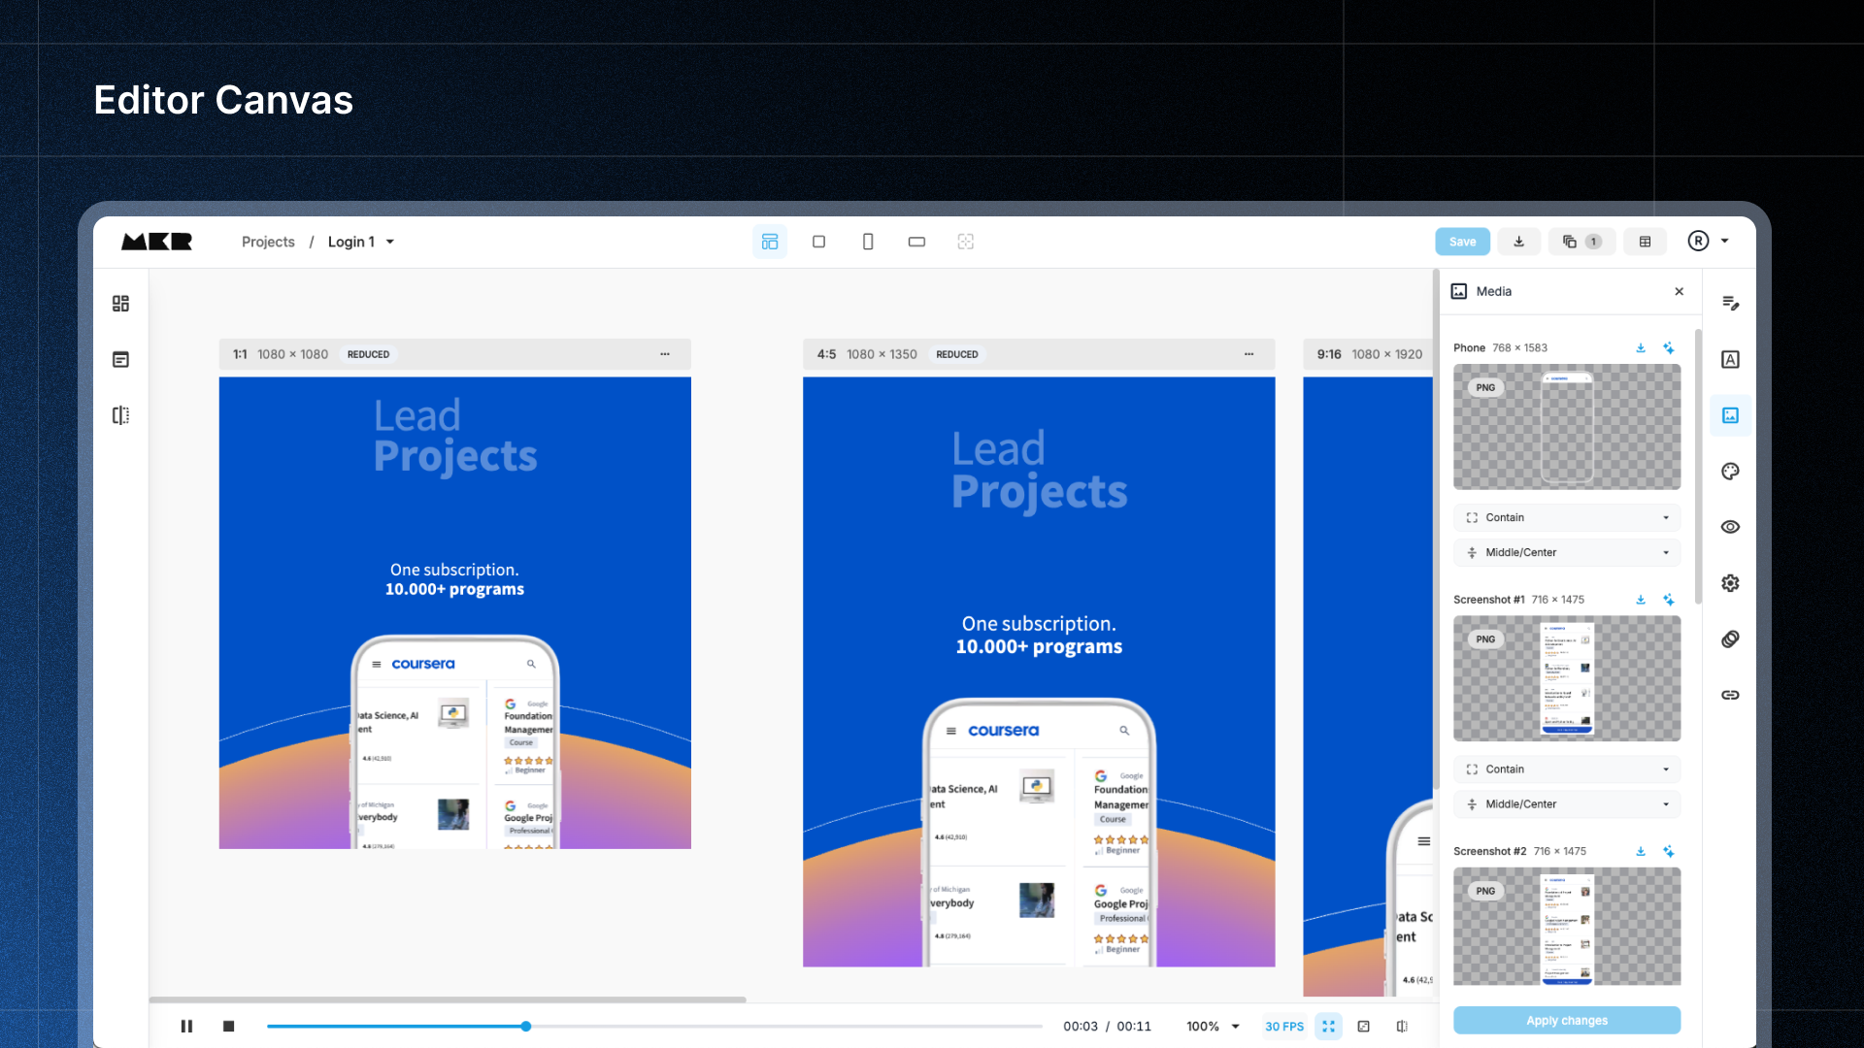
Task: Open the 1:1 canvas options menu
Action: point(665,354)
